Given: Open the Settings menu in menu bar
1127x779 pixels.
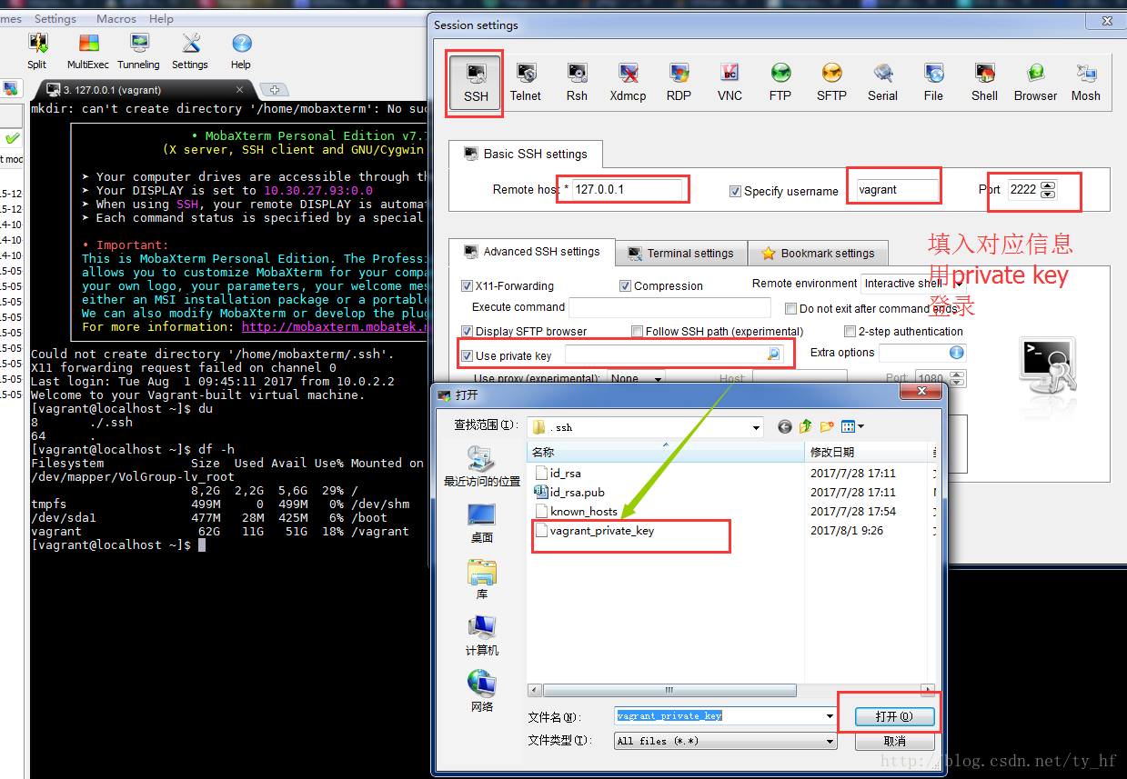Looking at the screenshot, I should click(55, 18).
